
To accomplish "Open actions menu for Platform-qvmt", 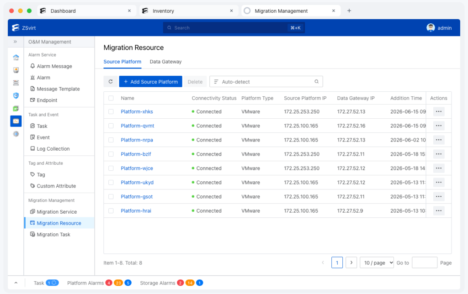I will pos(438,126).
